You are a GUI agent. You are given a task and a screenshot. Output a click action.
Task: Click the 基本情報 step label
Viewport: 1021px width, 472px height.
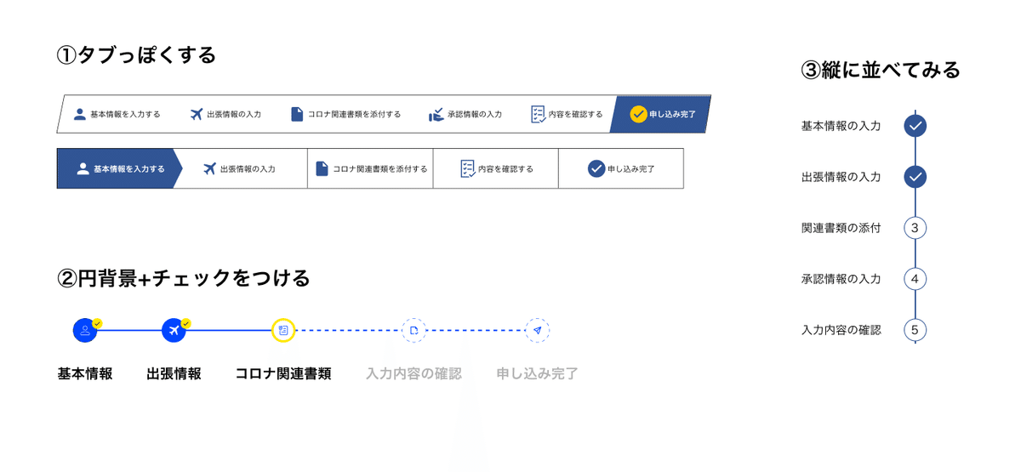point(85,373)
